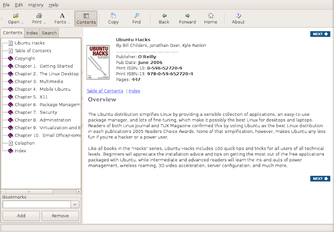This screenshot has width=334, height=232.
Task: Click the Add bookmark button
Action: [21, 216]
